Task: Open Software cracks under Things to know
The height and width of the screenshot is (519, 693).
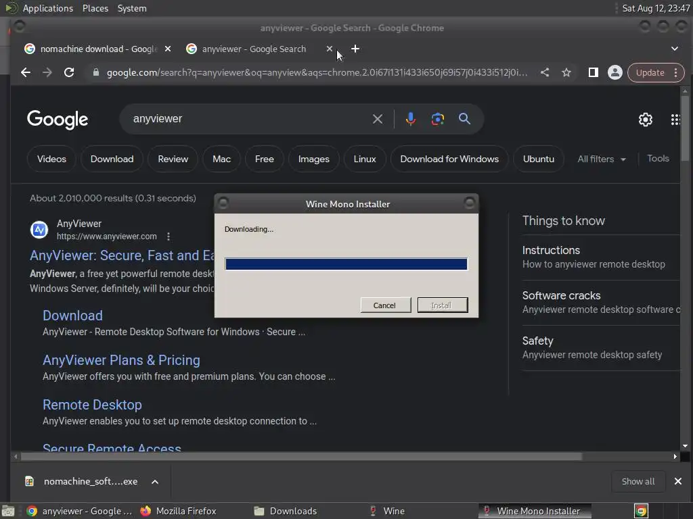Action: coord(561,295)
